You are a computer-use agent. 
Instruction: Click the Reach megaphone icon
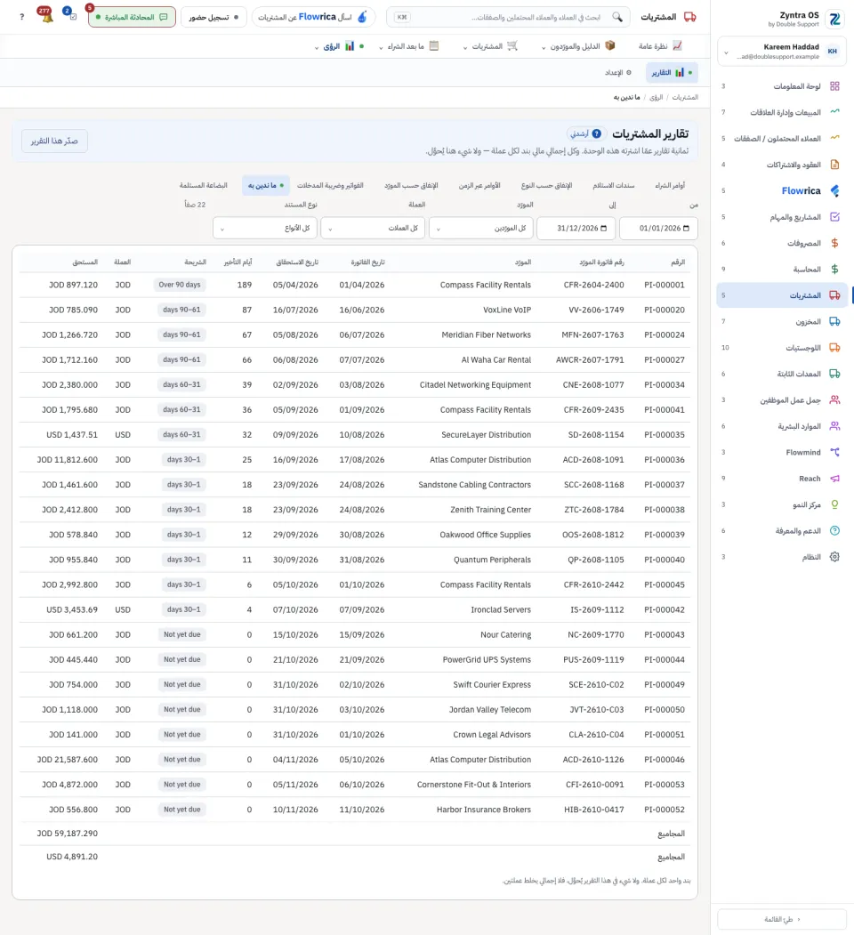pos(834,479)
